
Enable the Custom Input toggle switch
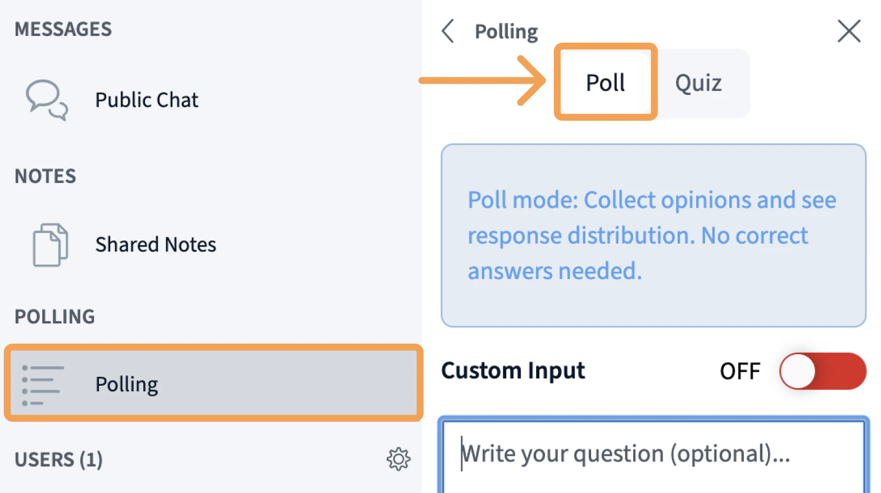(823, 371)
